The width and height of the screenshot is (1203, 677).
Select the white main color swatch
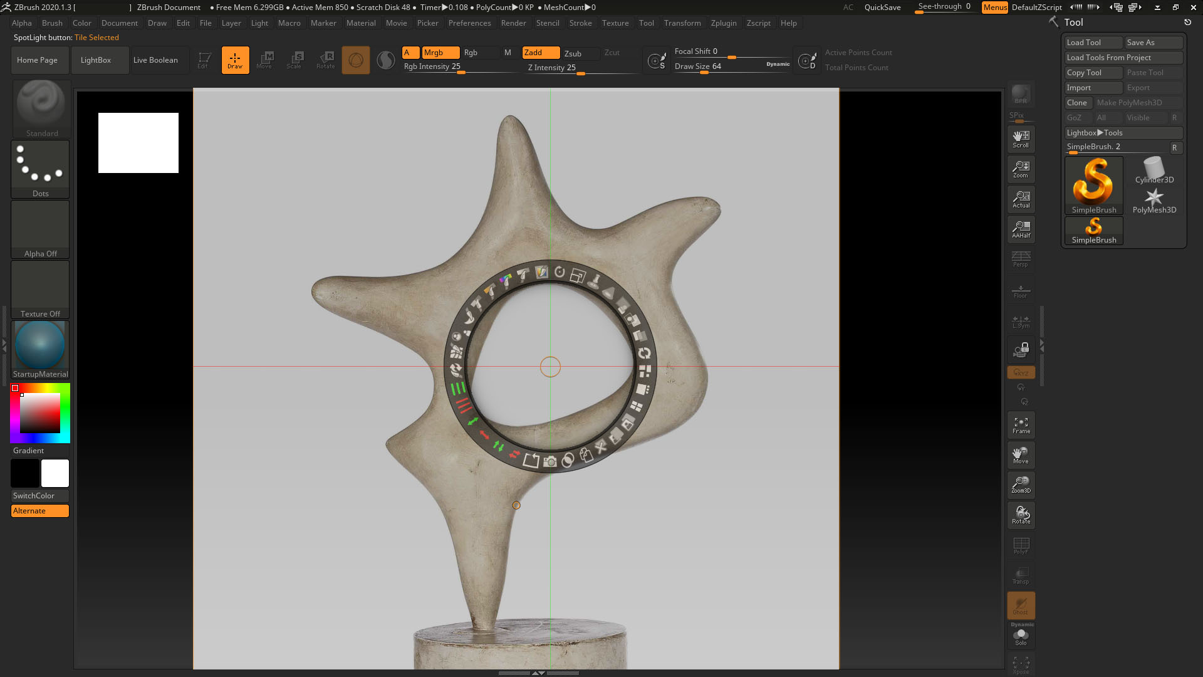point(55,473)
